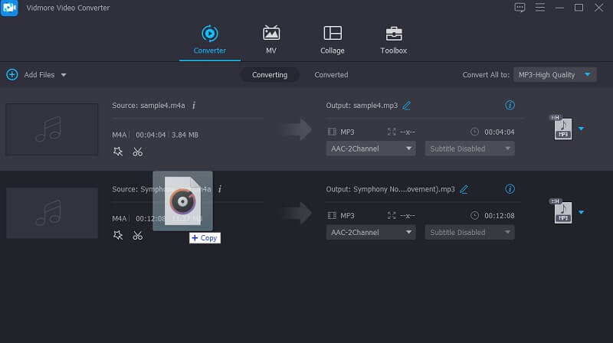Open the Toolbox tab

coord(394,40)
